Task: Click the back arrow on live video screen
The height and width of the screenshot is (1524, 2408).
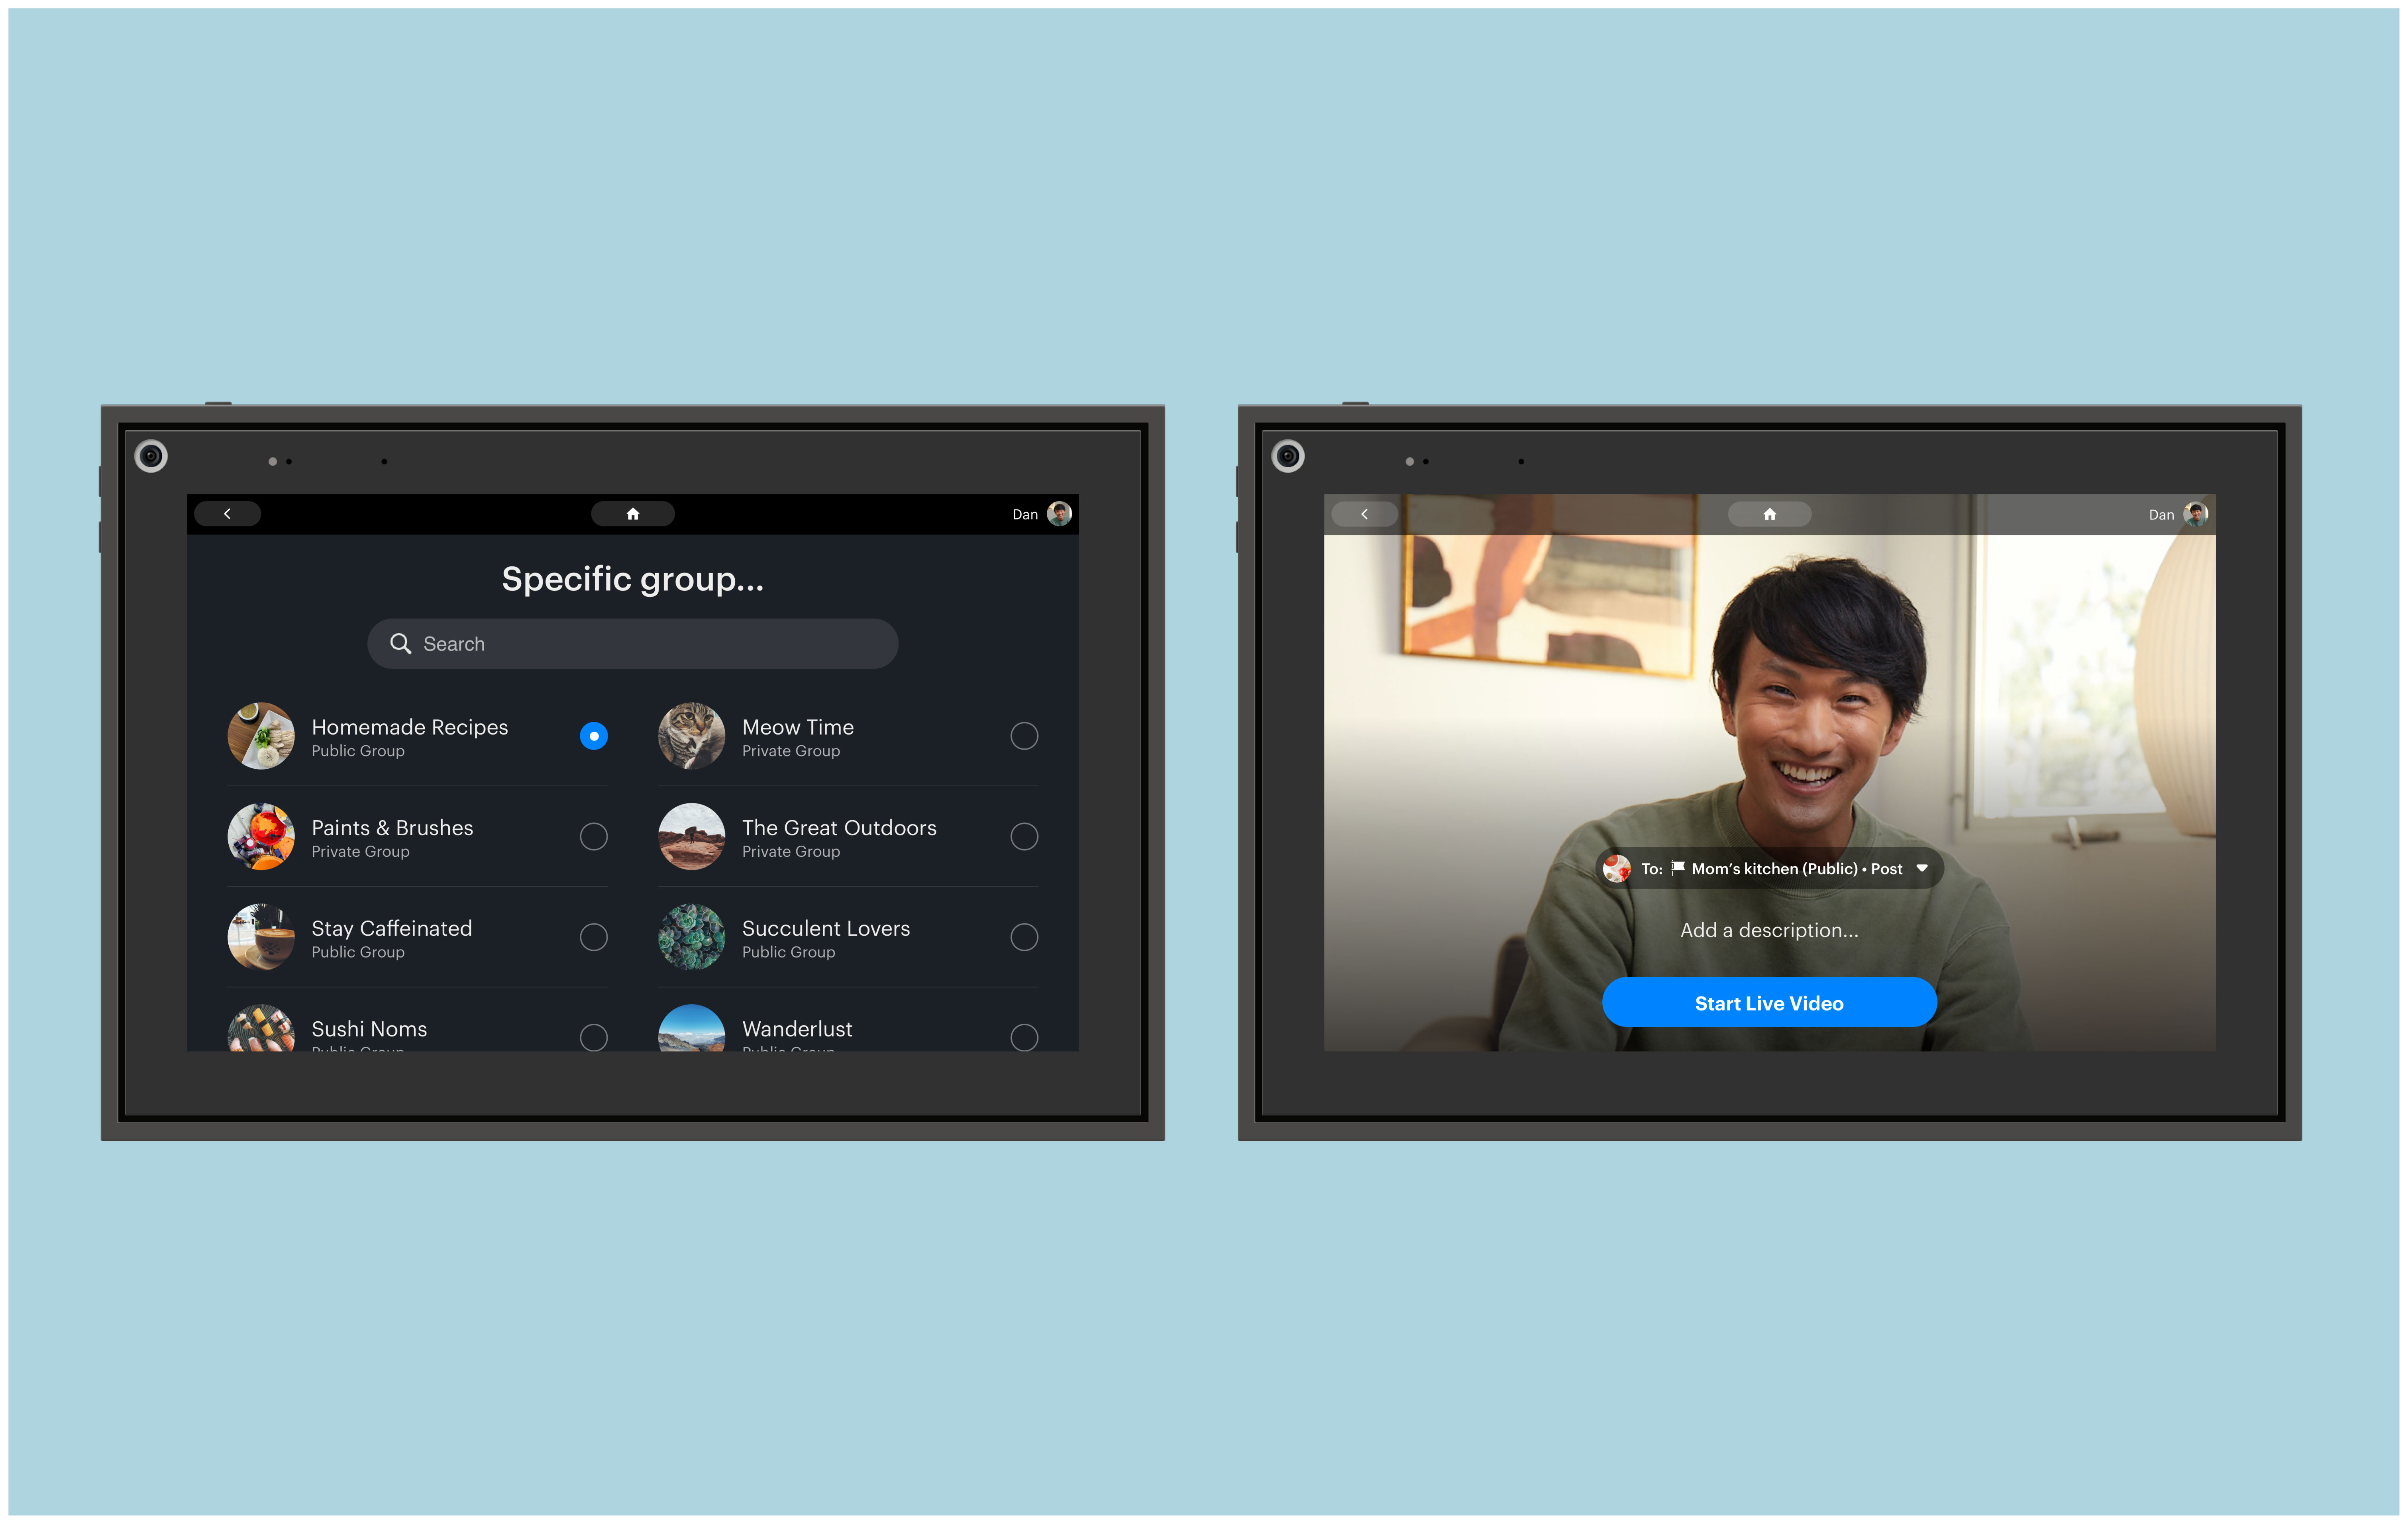Action: (1364, 514)
